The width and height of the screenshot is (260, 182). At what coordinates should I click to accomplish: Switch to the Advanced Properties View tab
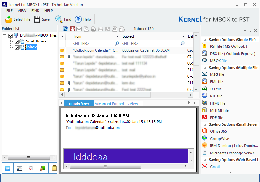click(118, 104)
